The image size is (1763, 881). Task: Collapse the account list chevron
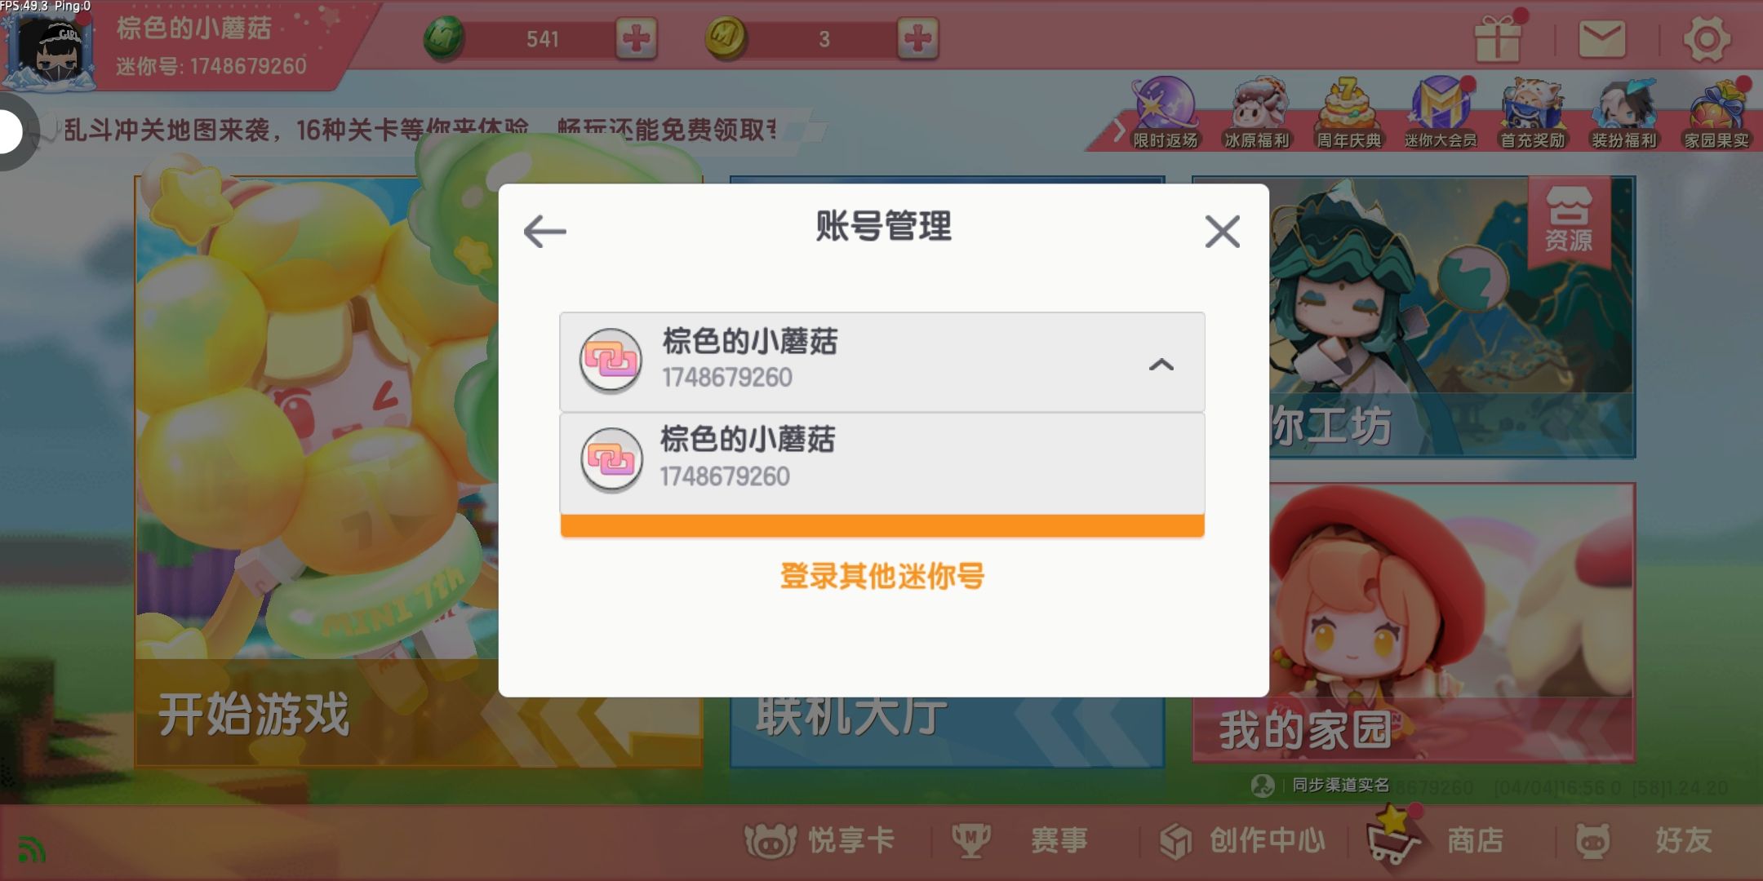[x=1161, y=365]
